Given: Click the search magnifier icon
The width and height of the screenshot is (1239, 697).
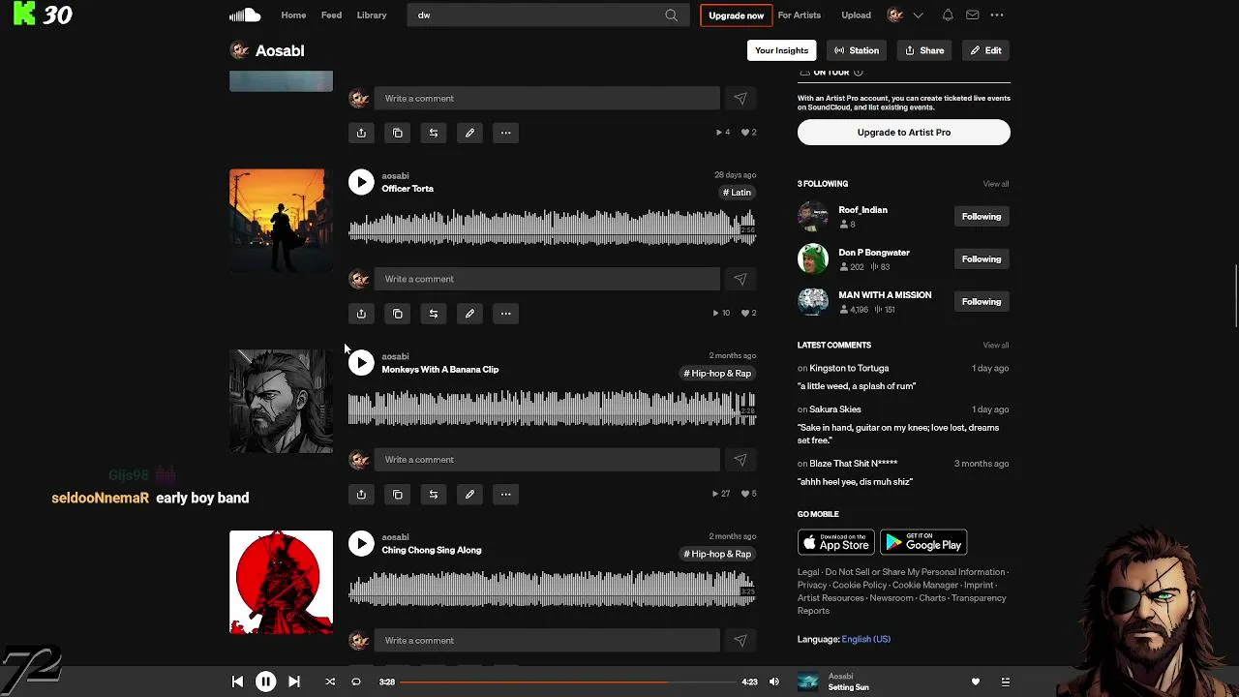Looking at the screenshot, I should 671,15.
